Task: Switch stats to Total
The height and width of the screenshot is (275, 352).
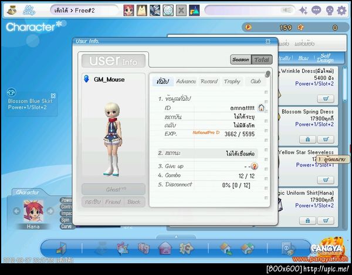Action: 262,60
